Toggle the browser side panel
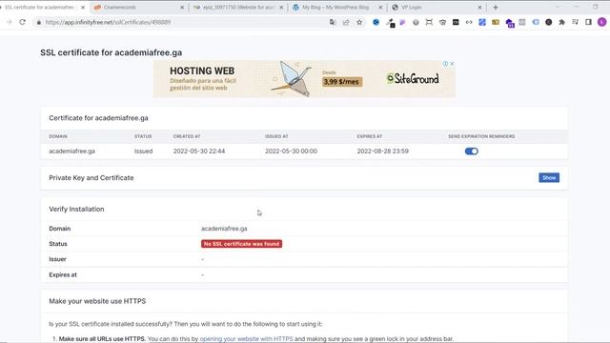610x343 pixels. (x=588, y=22)
